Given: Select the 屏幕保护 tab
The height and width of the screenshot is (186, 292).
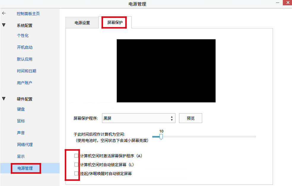Looking at the screenshot, I should coord(115,23).
